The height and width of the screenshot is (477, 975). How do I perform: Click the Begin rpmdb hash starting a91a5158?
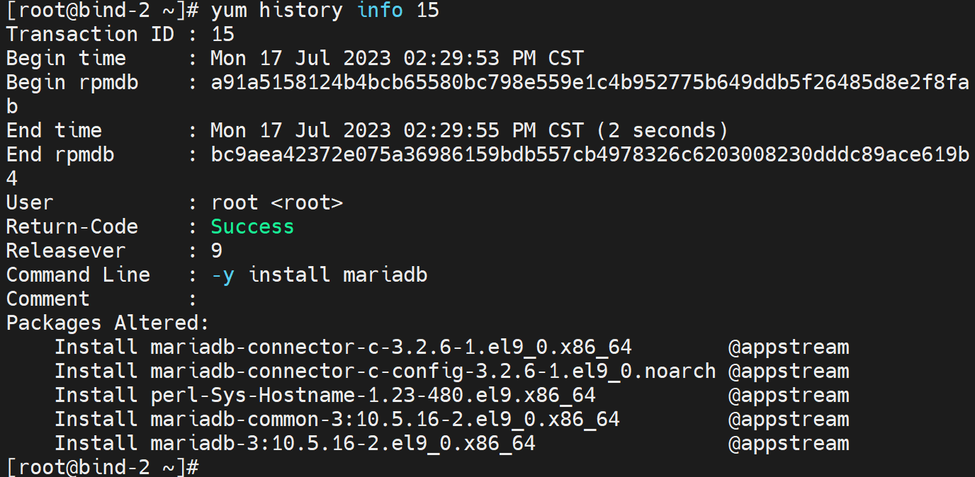pyautogui.click(x=590, y=83)
